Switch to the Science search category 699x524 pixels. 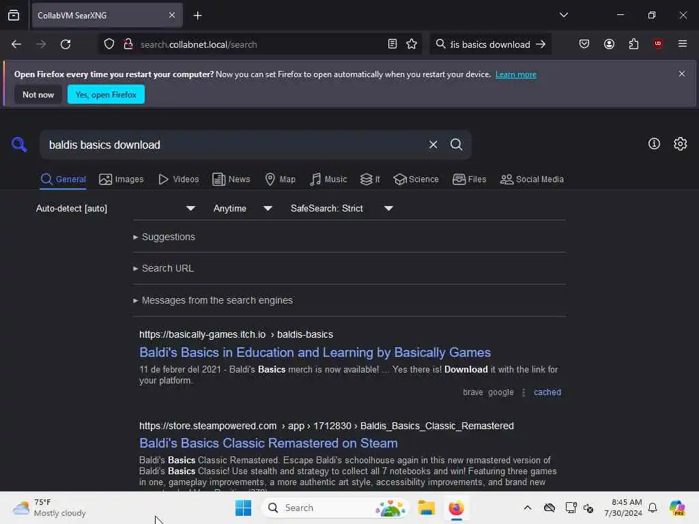click(x=416, y=179)
